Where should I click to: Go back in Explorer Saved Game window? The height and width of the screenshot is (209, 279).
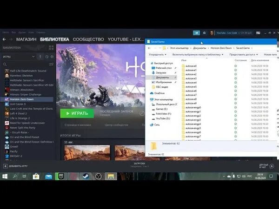(x=149, y=48)
